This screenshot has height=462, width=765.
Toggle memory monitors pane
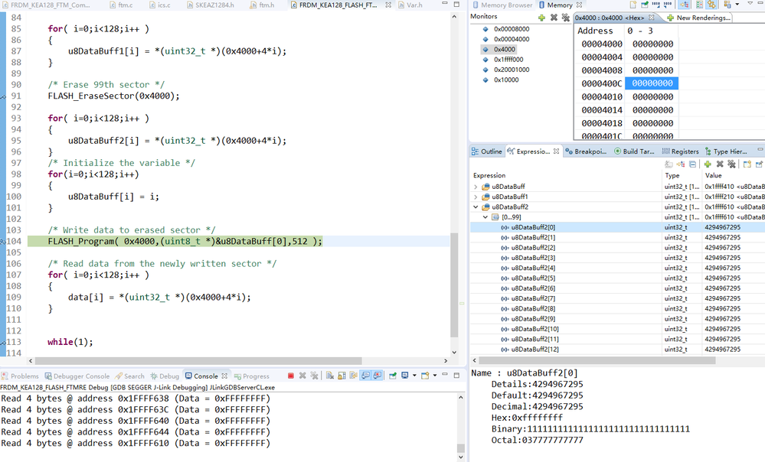[685, 5]
